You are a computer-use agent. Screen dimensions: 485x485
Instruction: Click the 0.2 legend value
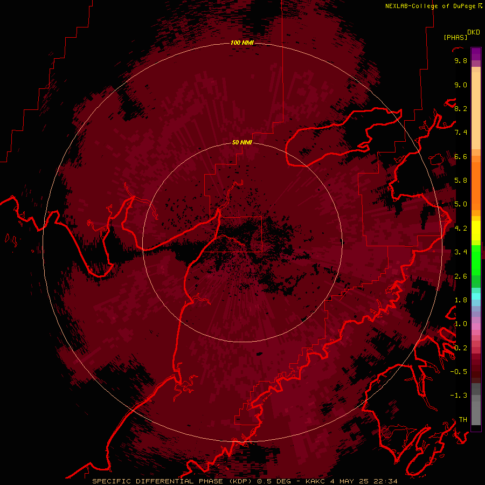(x=461, y=348)
